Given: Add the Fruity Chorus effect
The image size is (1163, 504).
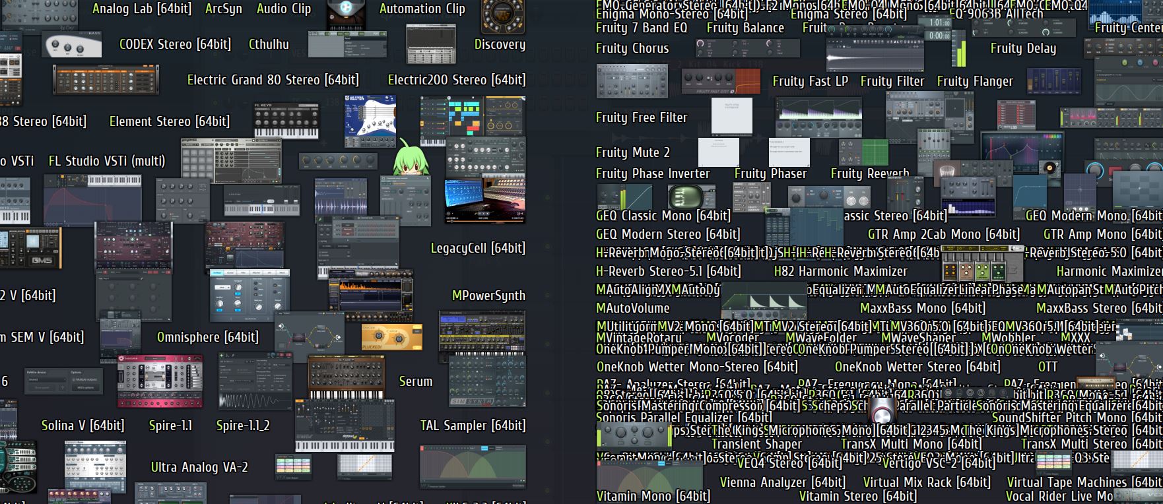Looking at the screenshot, I should click(x=632, y=49).
